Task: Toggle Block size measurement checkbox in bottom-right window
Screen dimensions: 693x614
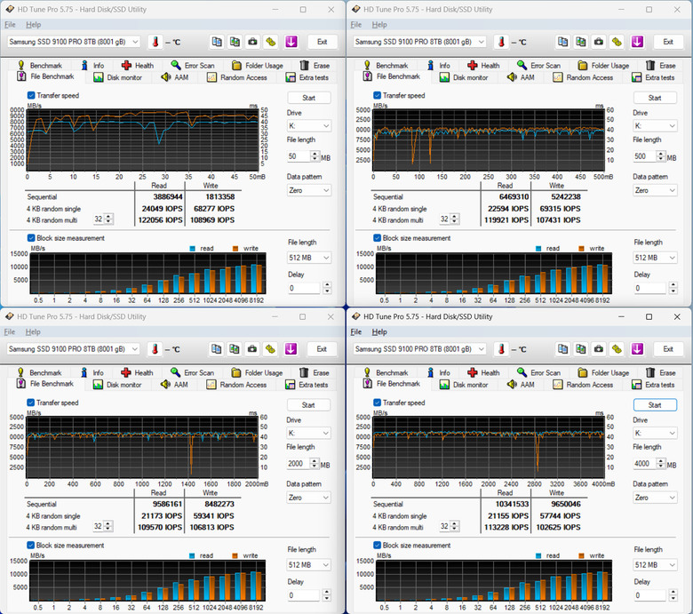Action: pyautogui.click(x=377, y=545)
